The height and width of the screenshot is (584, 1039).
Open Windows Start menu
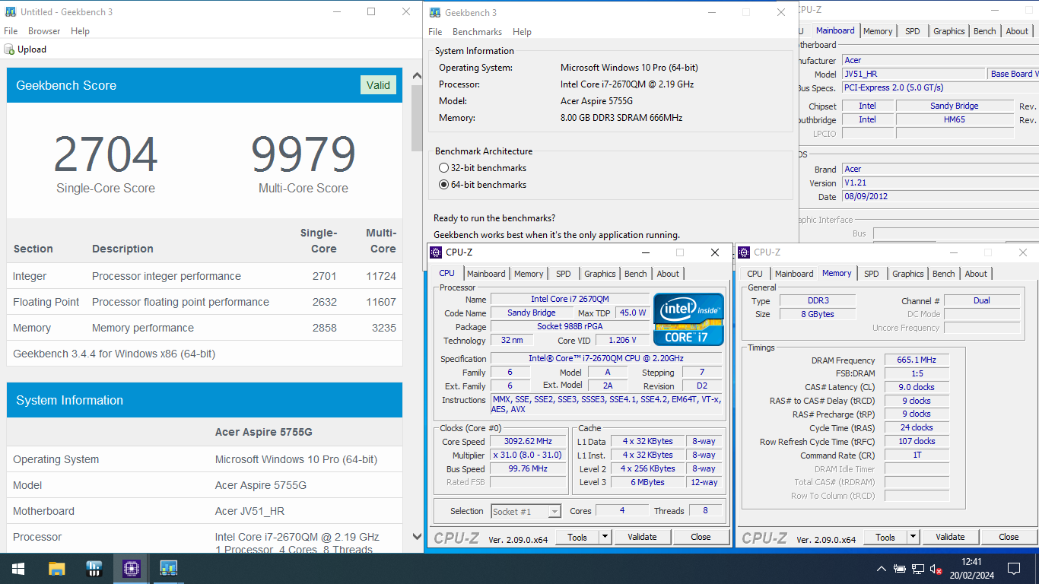tap(18, 568)
